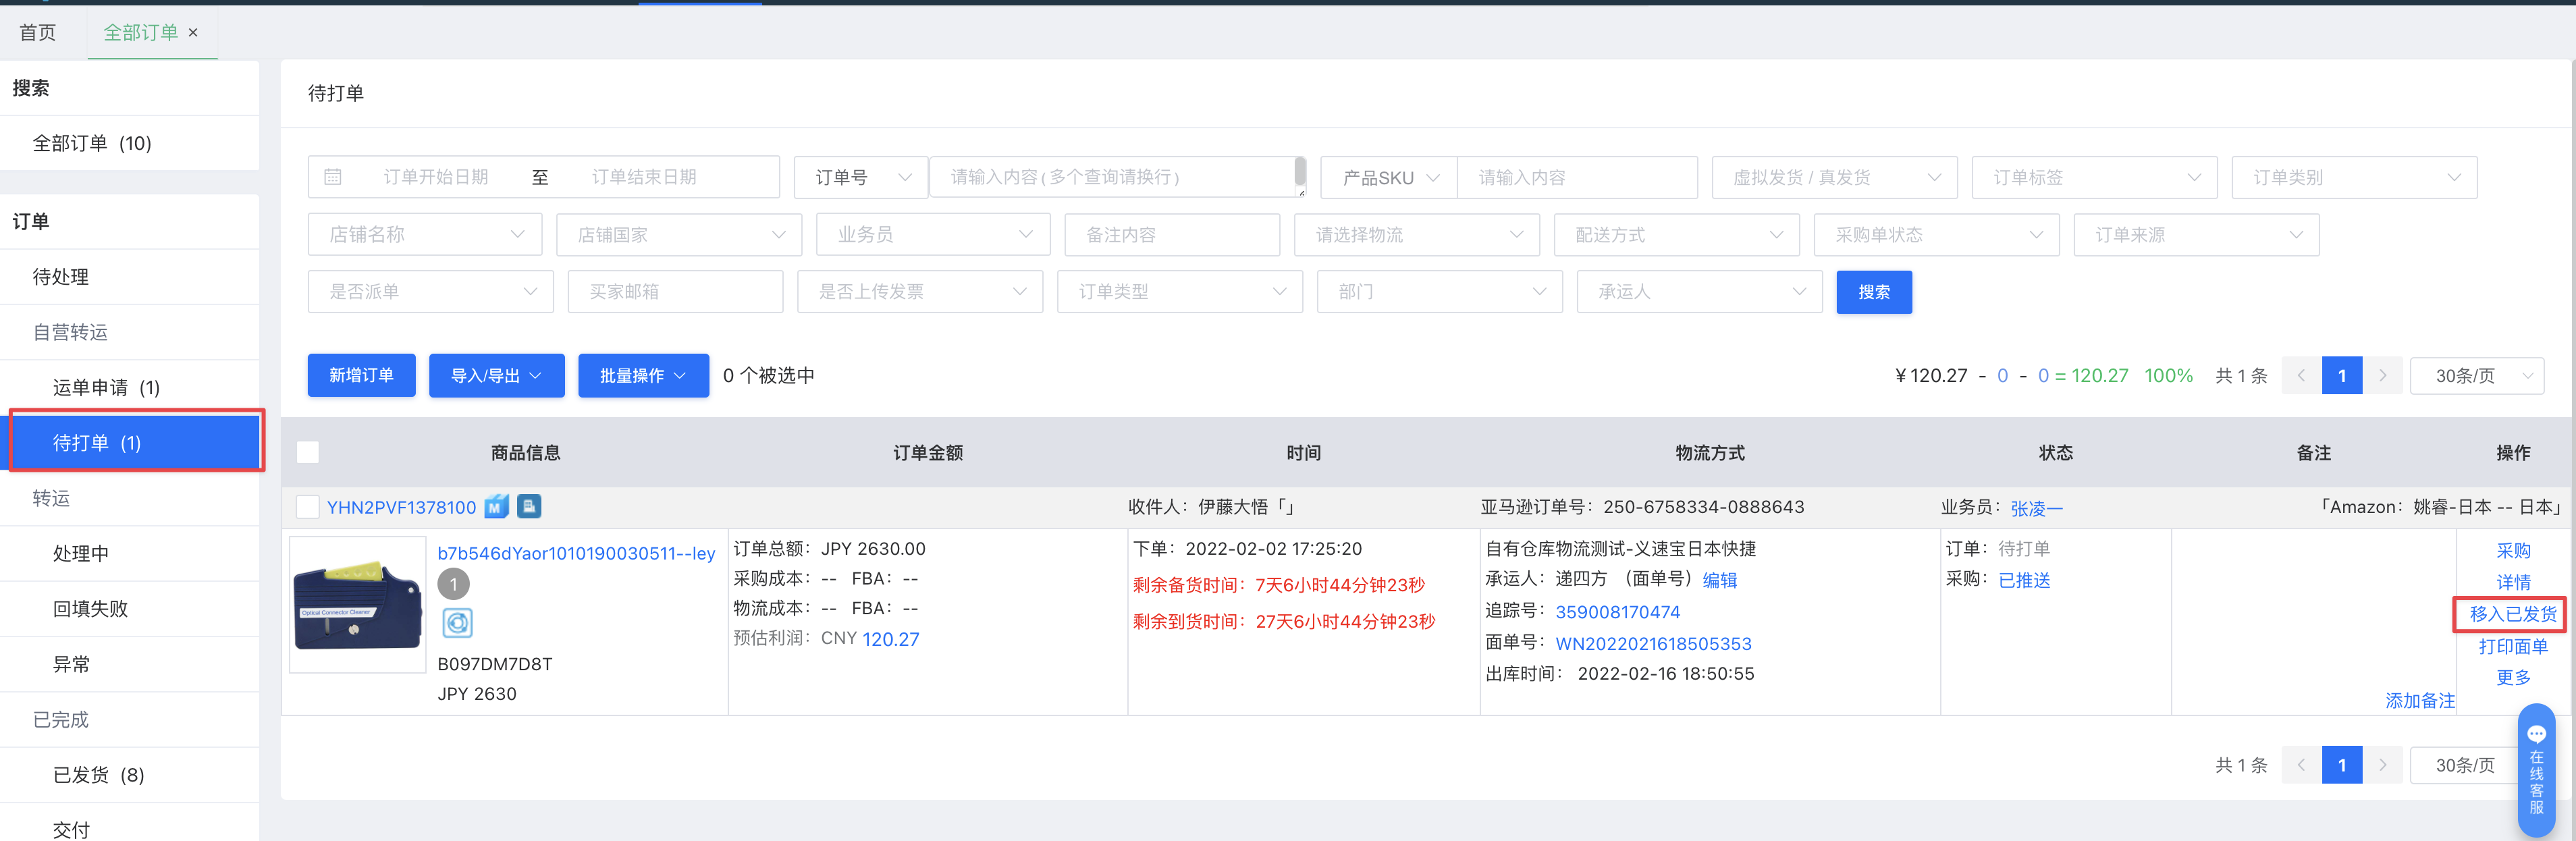Click the 买家邮箱 input field
The height and width of the screenshot is (841, 2576).
point(675,292)
